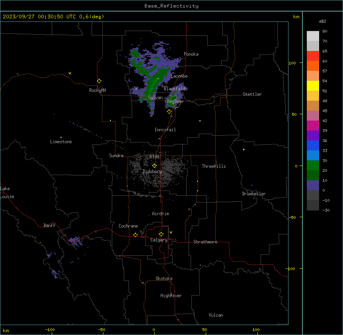
Task: Click the yellow diamond marker beside RockyMH
Action: tap(99, 81)
